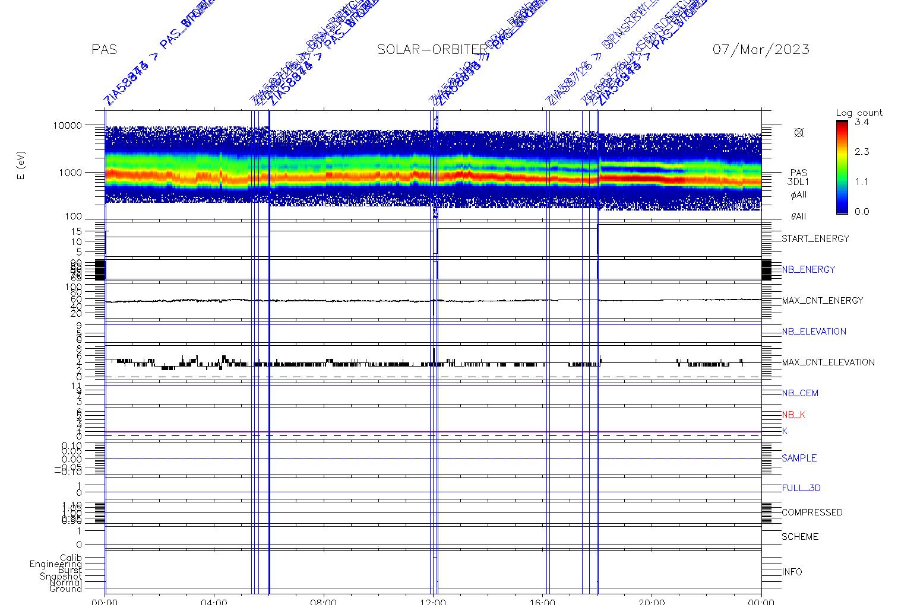Click the circled-cross symbol beside the spectrogram
This screenshot has width=898, height=605.
[x=799, y=132]
